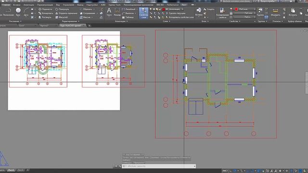Click the Move (Перенести) tool
This screenshot has width=308, height=173.
45,9
